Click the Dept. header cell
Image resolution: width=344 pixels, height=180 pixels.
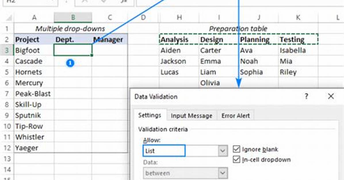[73, 39]
